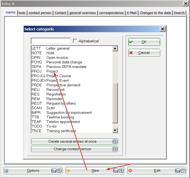This screenshot has width=190, height=178.
Task: Click the green checkmark OK button
Action: pyautogui.click(x=144, y=42)
